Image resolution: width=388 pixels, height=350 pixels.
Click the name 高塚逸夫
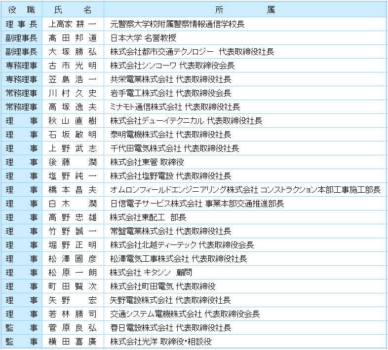click(x=73, y=107)
